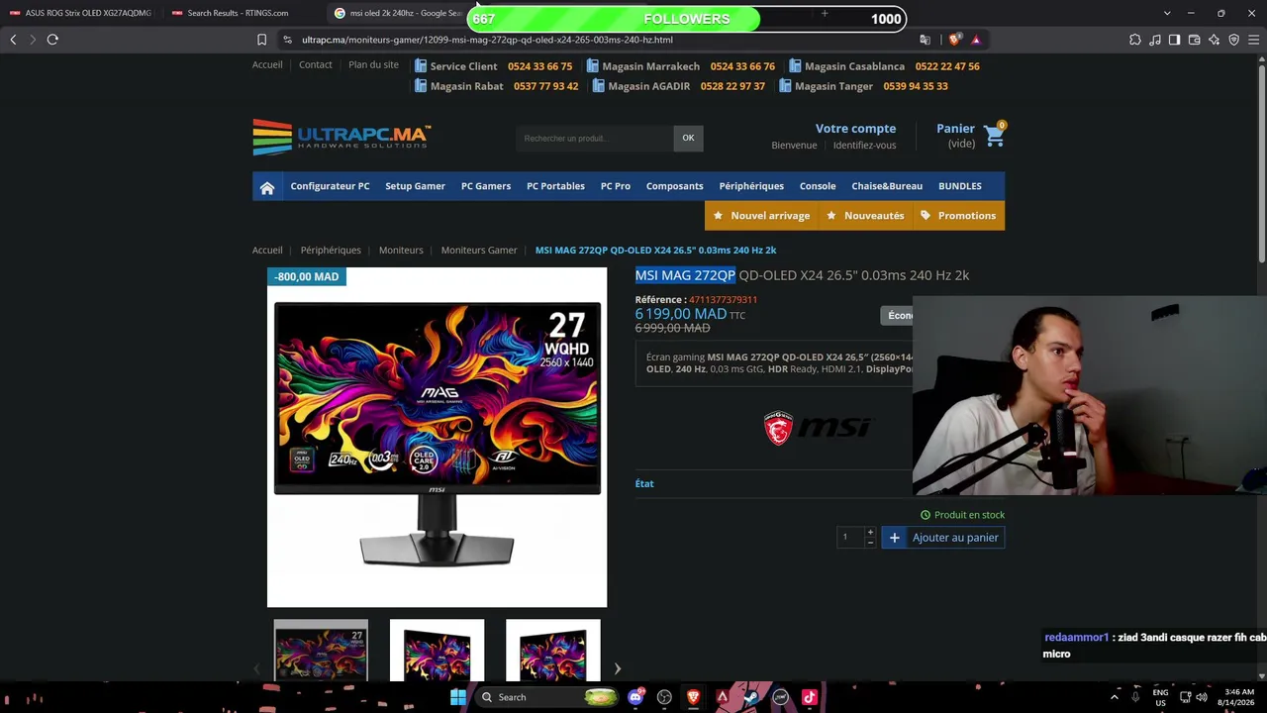Open the Plan du site link
1267x713 pixels.
(x=373, y=64)
